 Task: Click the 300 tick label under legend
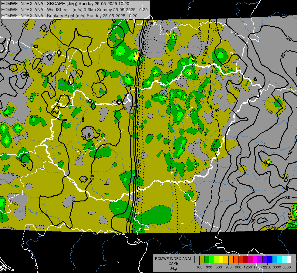(209, 267)
